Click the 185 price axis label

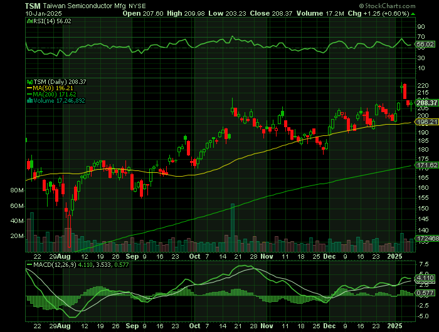423,141
